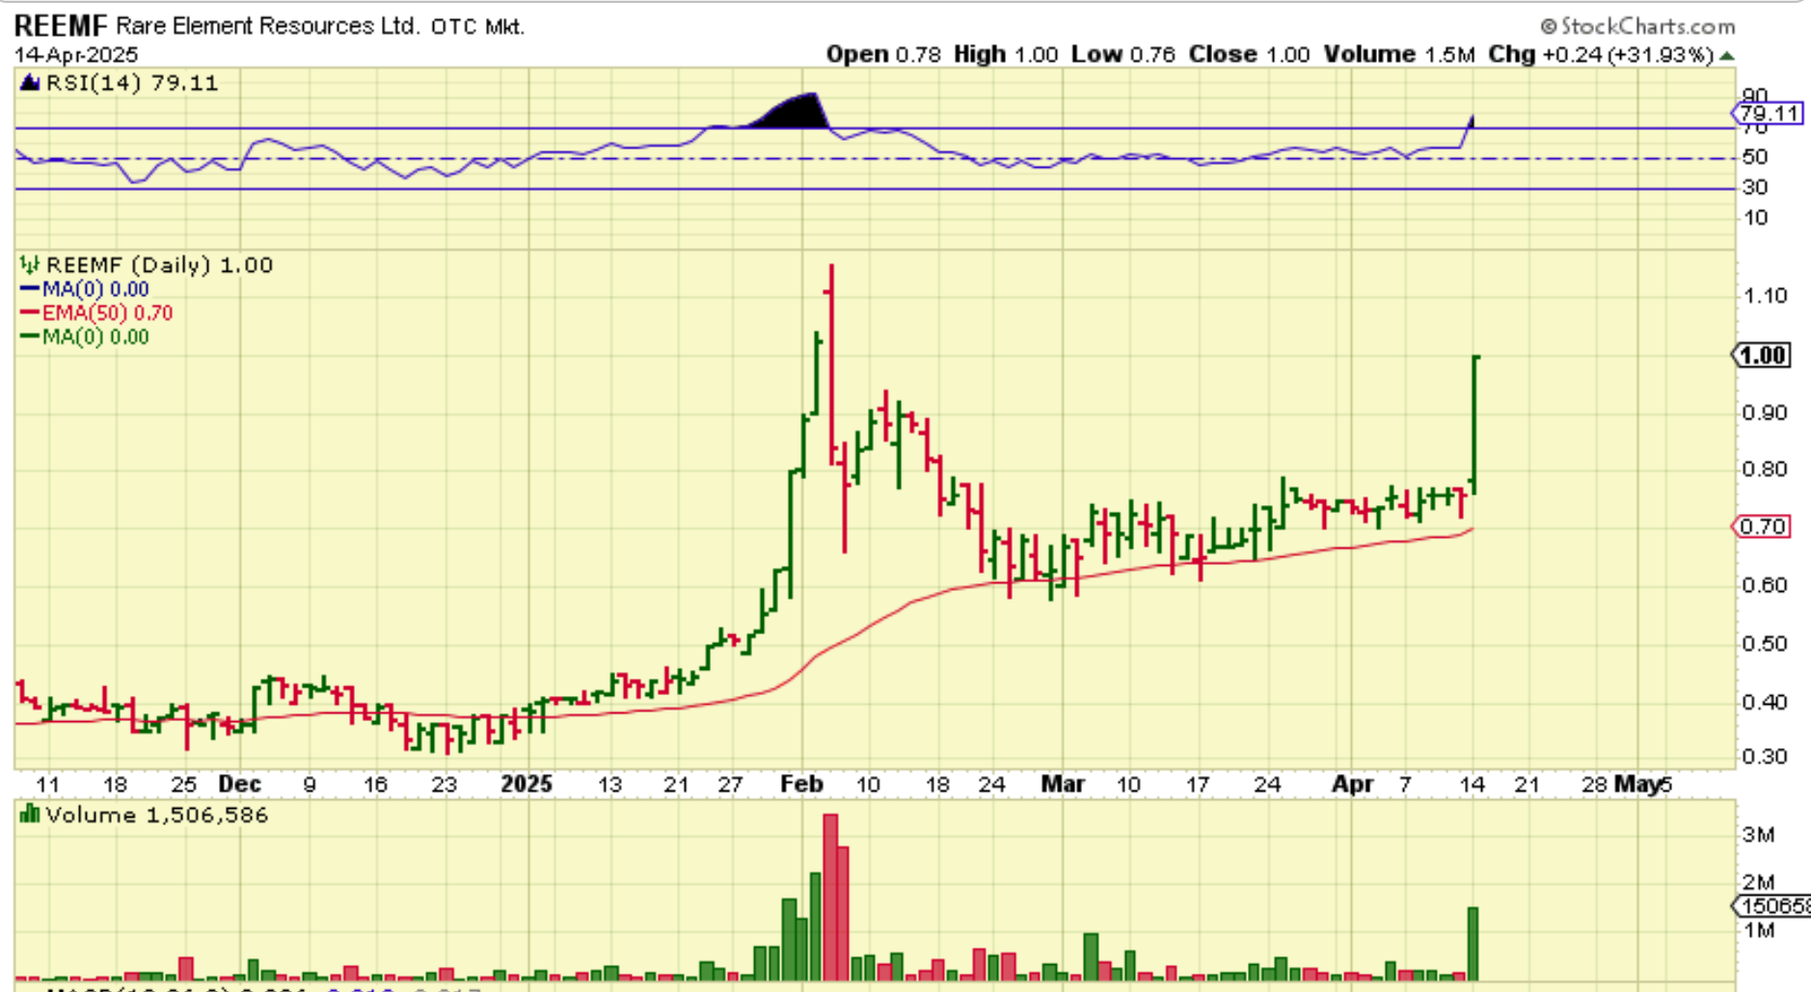Click the boxed 79.11 RSI value on the axis
This screenshot has width=1811, height=992.
click(x=1769, y=114)
